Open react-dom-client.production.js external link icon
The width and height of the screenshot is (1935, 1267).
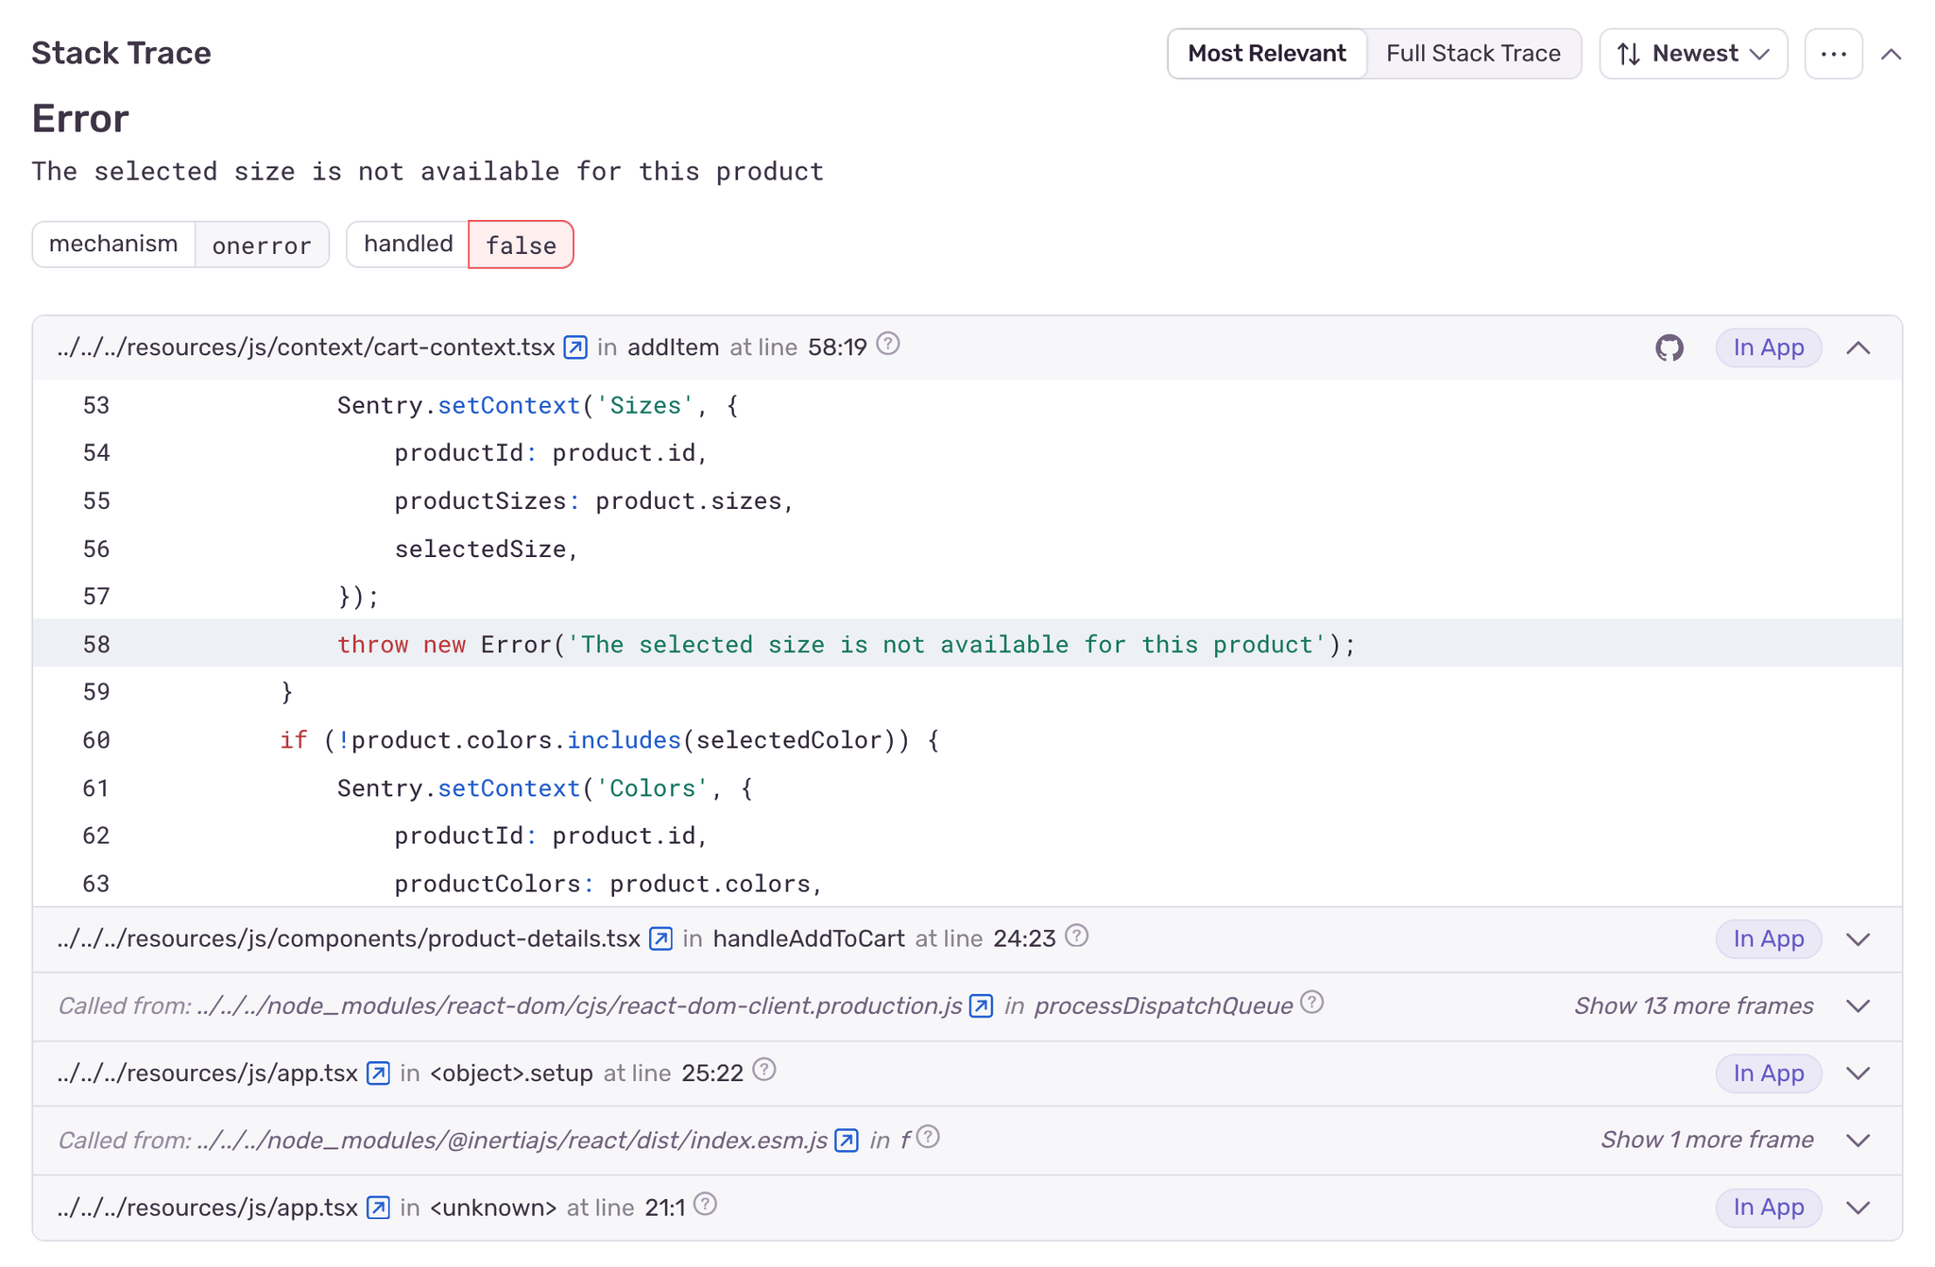[x=982, y=1005]
